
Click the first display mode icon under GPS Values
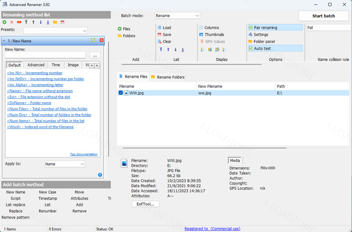(x=203, y=50)
